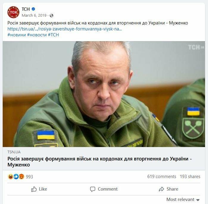Select the #новини hashtag
The width and height of the screenshot is (208, 204).
click(17, 35)
